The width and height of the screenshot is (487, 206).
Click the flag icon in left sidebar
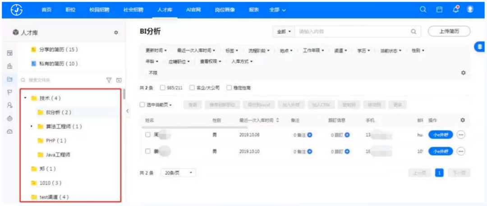point(9,92)
